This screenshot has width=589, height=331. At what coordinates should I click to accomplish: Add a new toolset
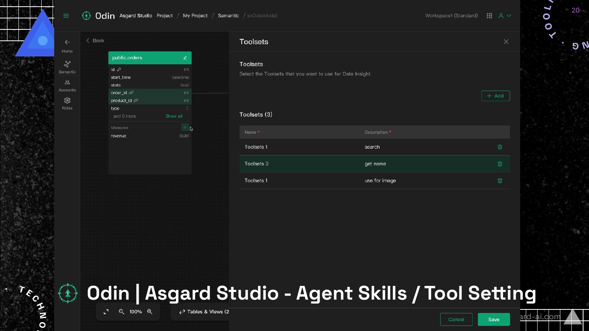tap(496, 96)
